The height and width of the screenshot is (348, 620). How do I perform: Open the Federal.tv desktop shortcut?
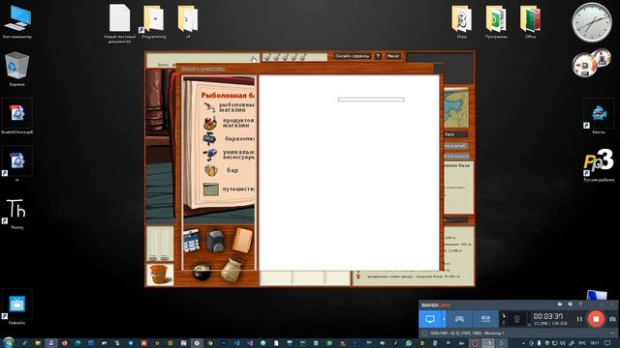tap(17, 307)
